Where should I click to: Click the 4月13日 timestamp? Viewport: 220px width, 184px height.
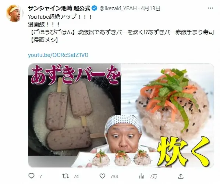pos(150,8)
